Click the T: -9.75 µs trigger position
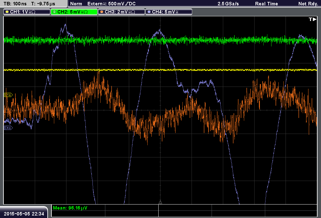This screenshot has width=321, height=218. 43,4
